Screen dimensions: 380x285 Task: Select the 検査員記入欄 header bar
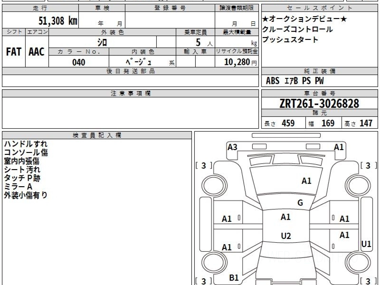pyautogui.click(x=97, y=135)
